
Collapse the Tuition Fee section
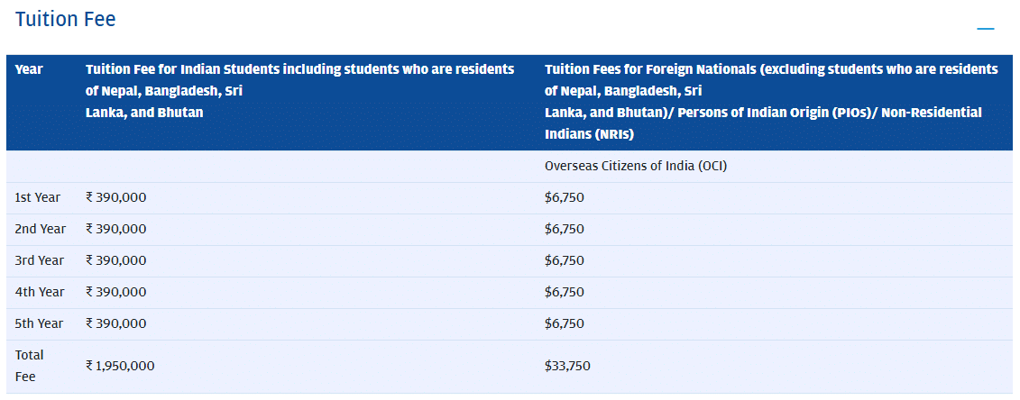pos(985,29)
